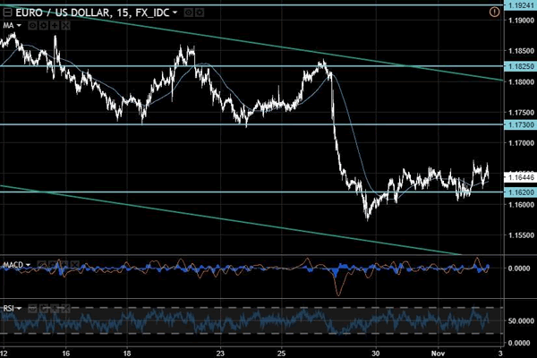Remove the MACD indicator with its X icon

74,265
